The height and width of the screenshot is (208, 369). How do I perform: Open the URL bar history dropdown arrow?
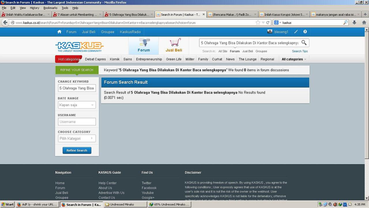click(263, 23)
